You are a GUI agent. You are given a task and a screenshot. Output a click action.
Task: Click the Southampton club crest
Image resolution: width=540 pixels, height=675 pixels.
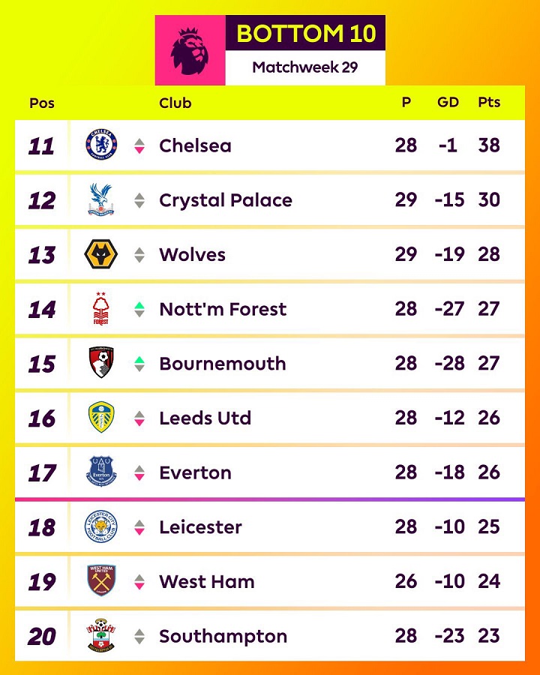coord(101,635)
